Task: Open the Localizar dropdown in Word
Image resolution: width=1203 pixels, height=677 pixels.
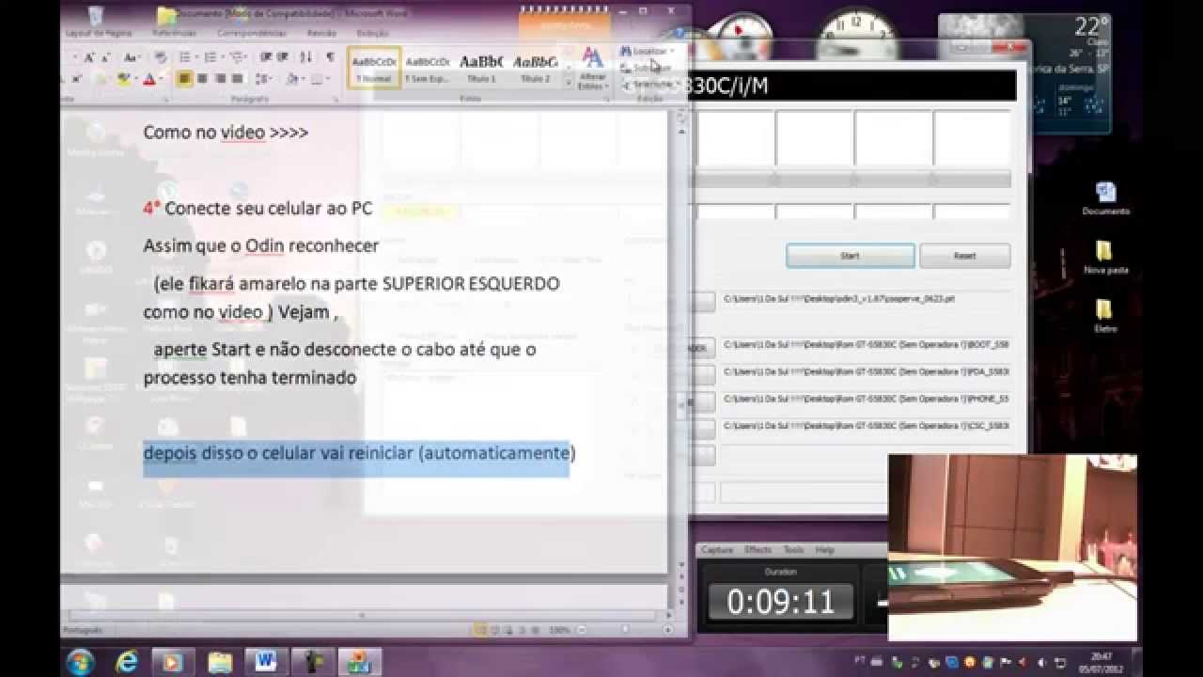Action: pos(673,51)
